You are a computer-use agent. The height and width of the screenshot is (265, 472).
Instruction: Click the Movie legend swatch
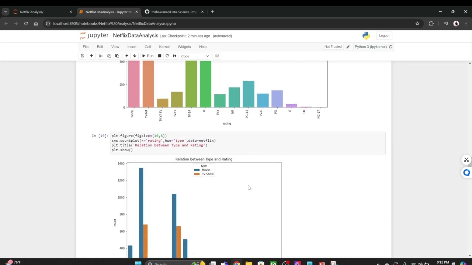(197, 170)
